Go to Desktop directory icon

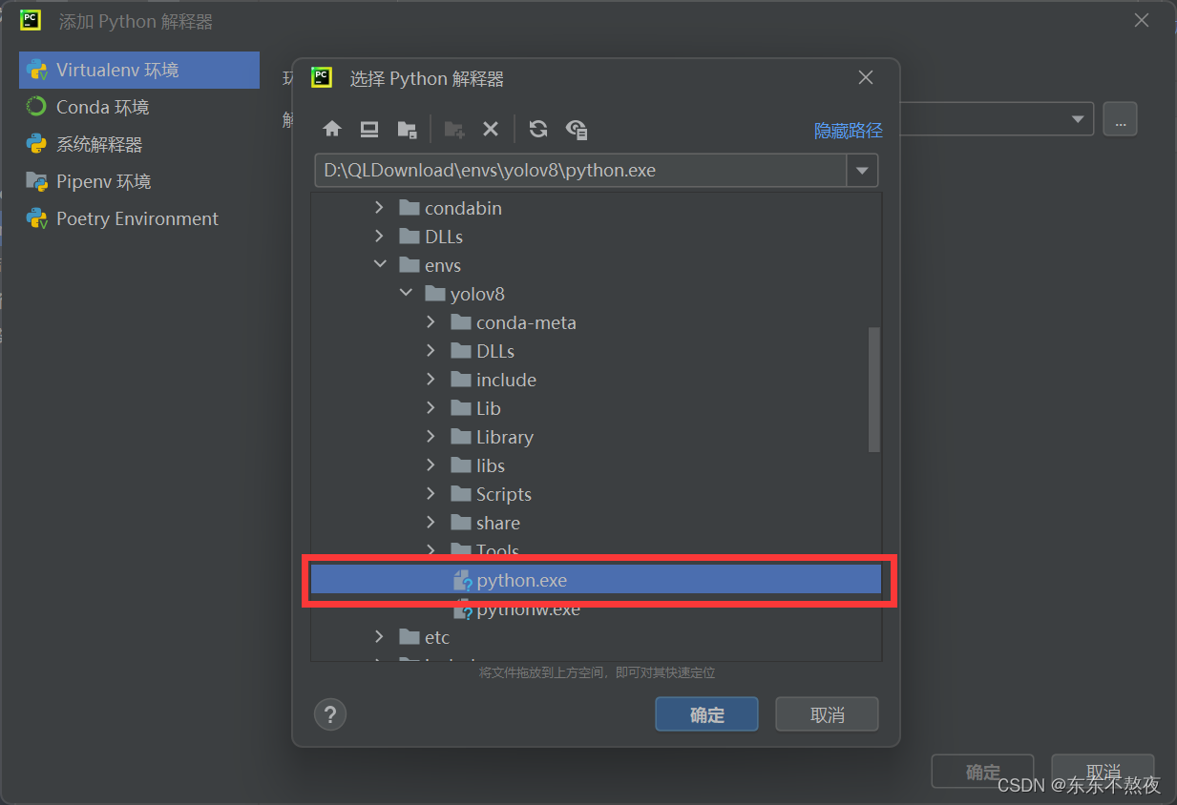pyautogui.click(x=369, y=129)
